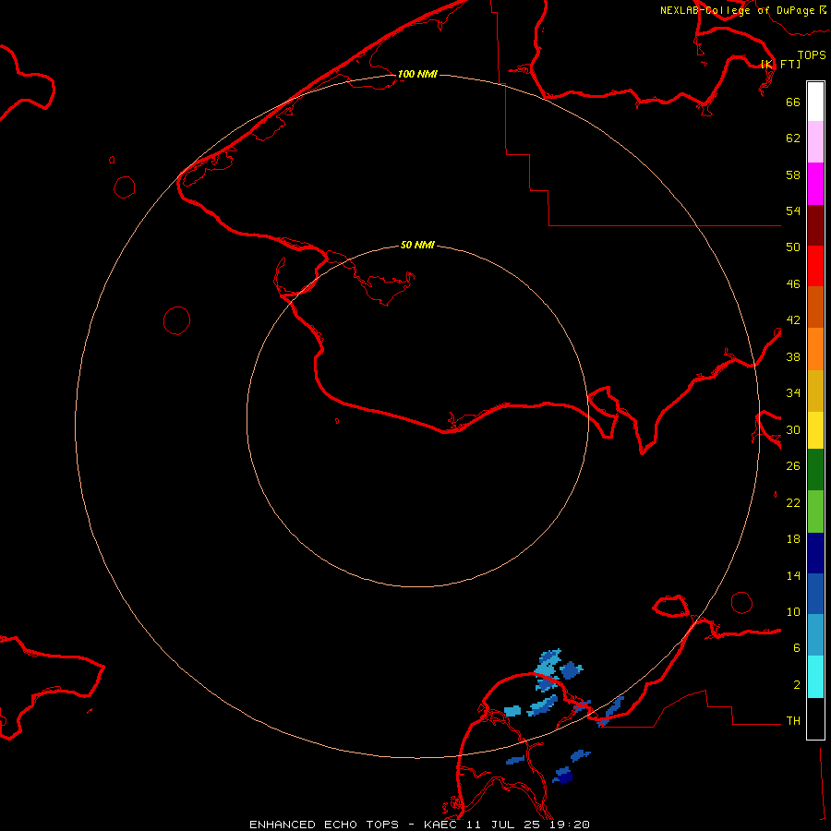
Task: Click the legend value '54'
Action: 793,211
